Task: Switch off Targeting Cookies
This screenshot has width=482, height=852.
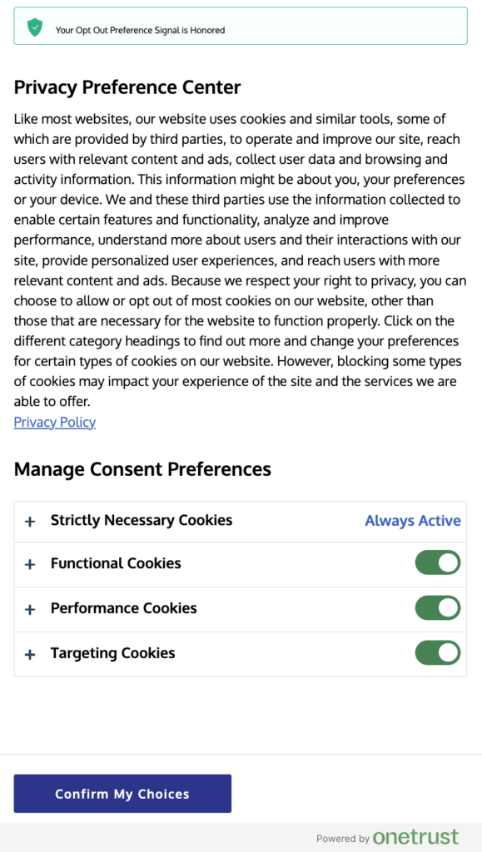Action: click(x=439, y=652)
